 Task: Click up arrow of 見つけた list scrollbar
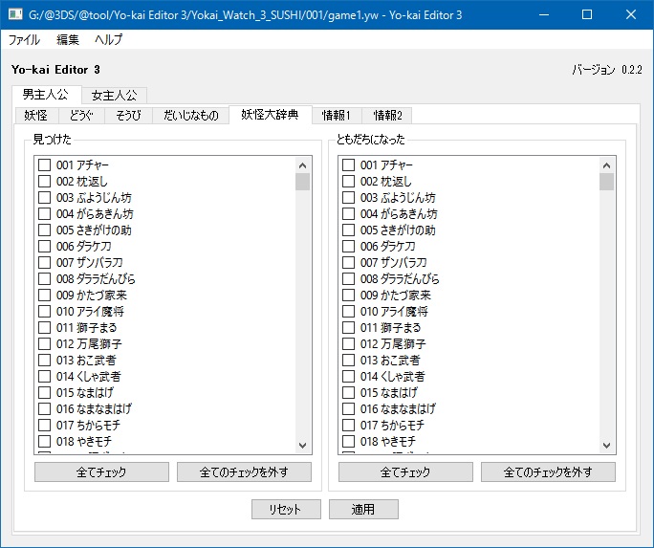click(303, 165)
